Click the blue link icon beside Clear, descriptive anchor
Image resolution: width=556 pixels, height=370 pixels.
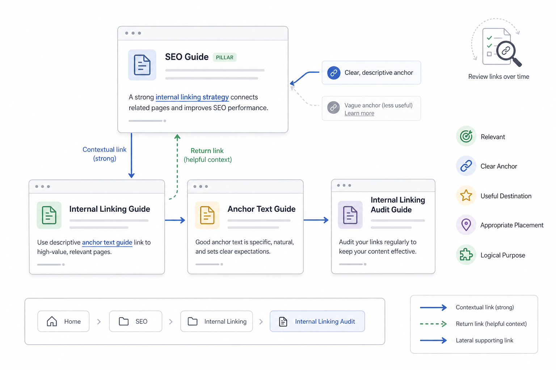click(334, 73)
